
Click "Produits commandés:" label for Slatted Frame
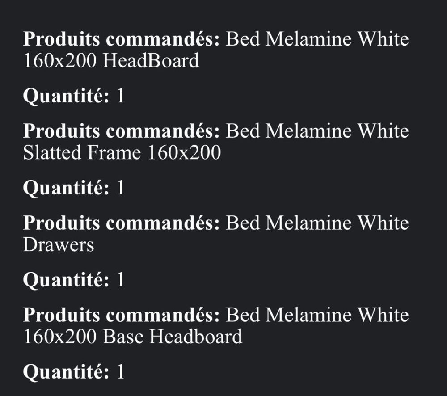[x=122, y=131]
